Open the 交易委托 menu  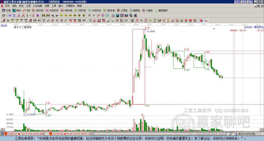(70, 6)
